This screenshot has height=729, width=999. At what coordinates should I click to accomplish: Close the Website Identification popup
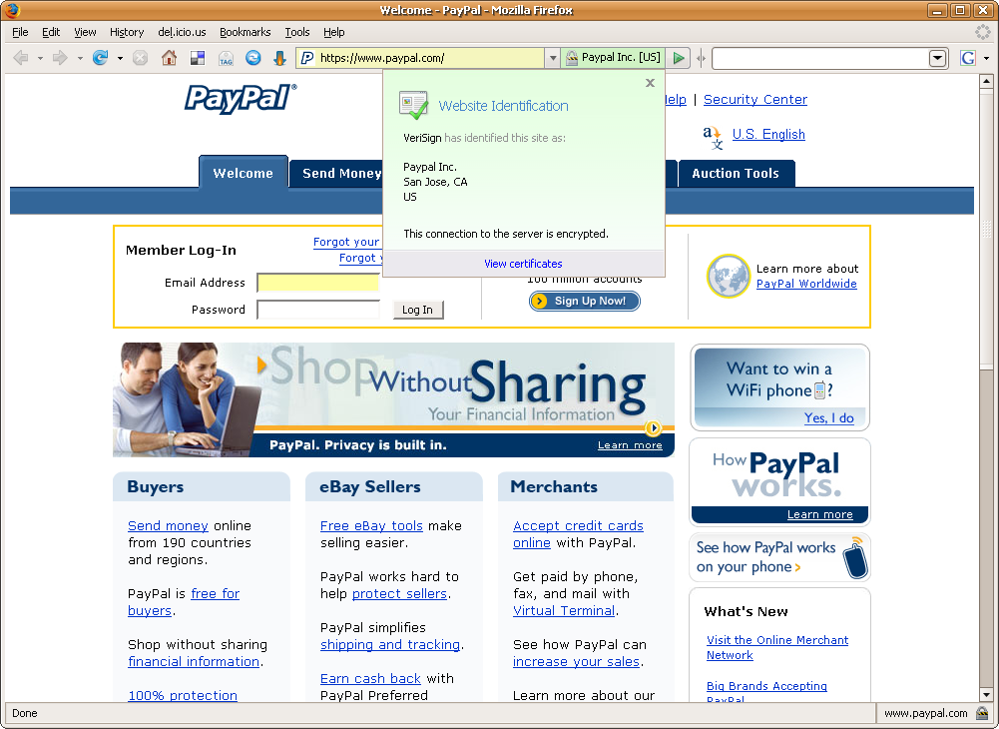[650, 83]
